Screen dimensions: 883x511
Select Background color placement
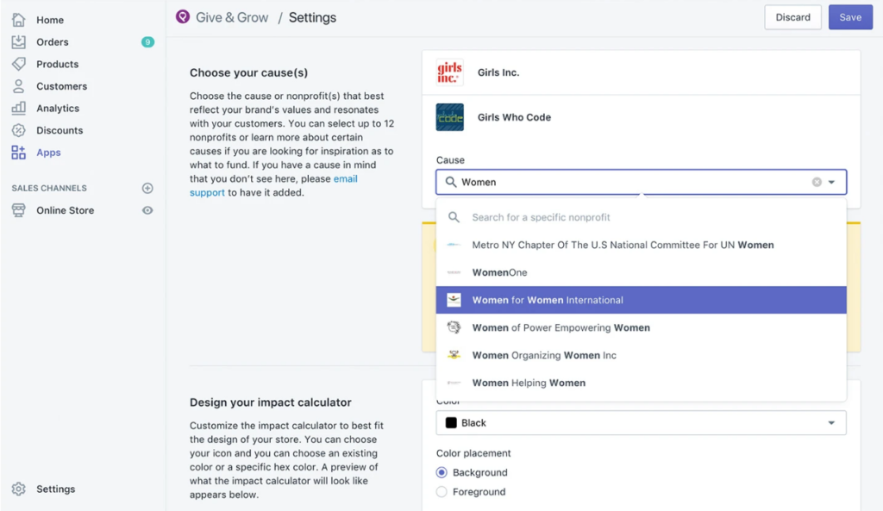(x=441, y=472)
